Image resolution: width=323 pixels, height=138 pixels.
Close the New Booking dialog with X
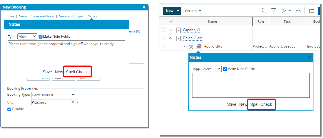(x=144, y=7)
